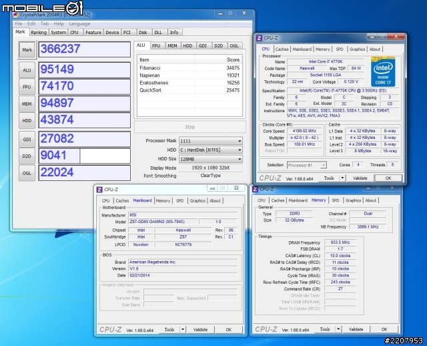Click Validate in the top CPU-Z window
Screen dimensions: 427x346
click(360, 178)
